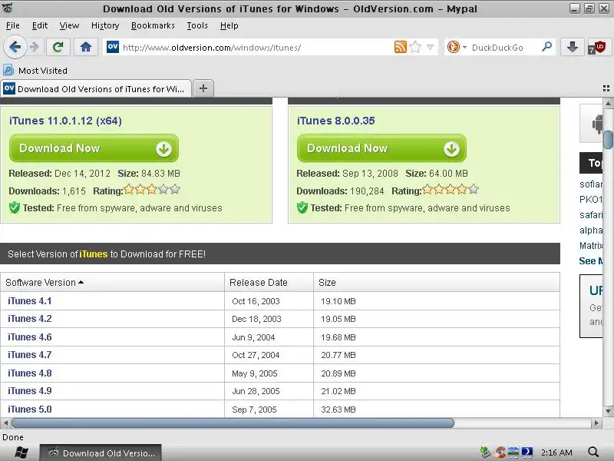Download iTunes 8.0.0.35 with Download Now button

381,148
